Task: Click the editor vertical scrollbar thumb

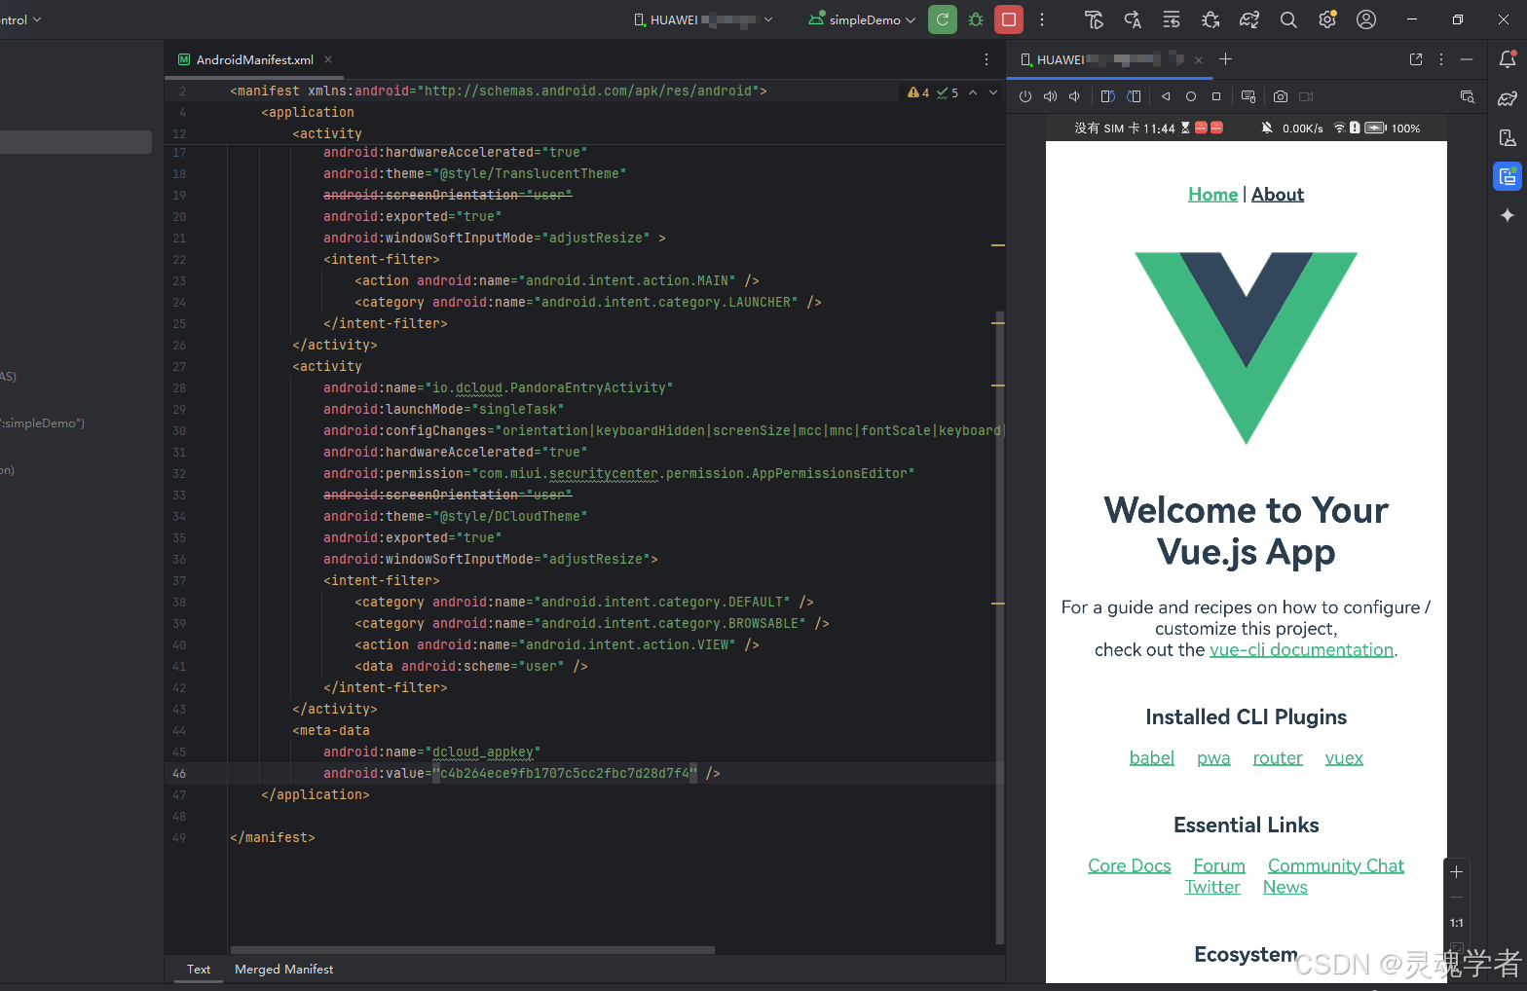Action: coord(999,627)
